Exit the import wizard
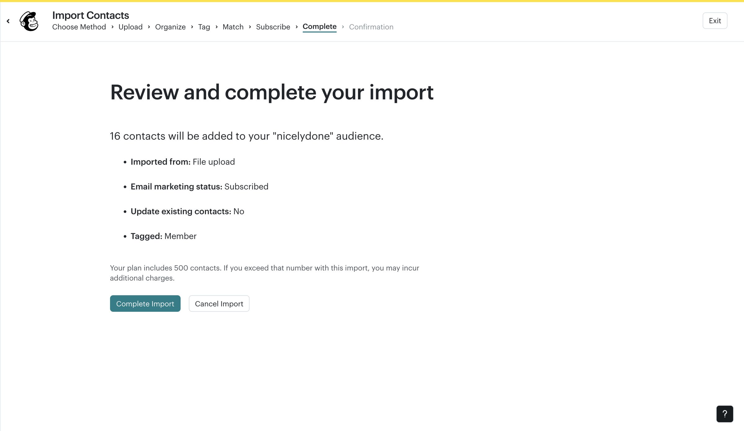 pyautogui.click(x=715, y=21)
